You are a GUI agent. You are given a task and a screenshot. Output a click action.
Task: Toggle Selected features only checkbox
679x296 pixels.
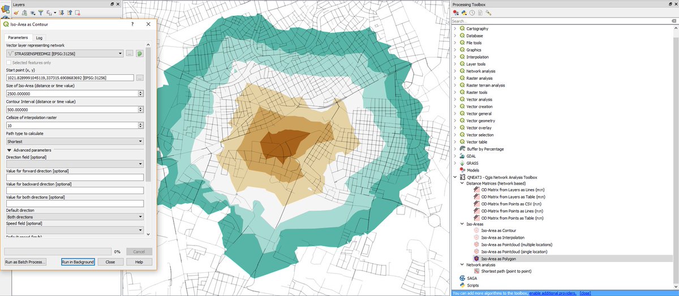point(8,62)
